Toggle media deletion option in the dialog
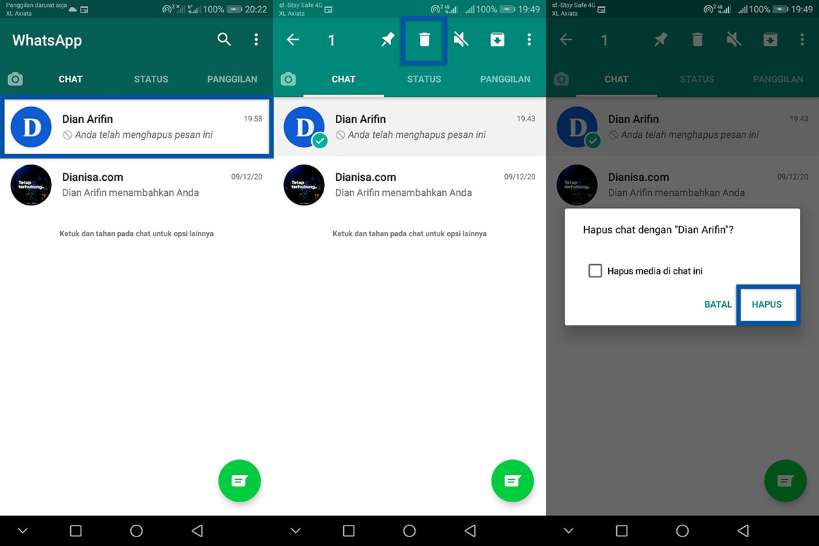 pyautogui.click(x=595, y=271)
